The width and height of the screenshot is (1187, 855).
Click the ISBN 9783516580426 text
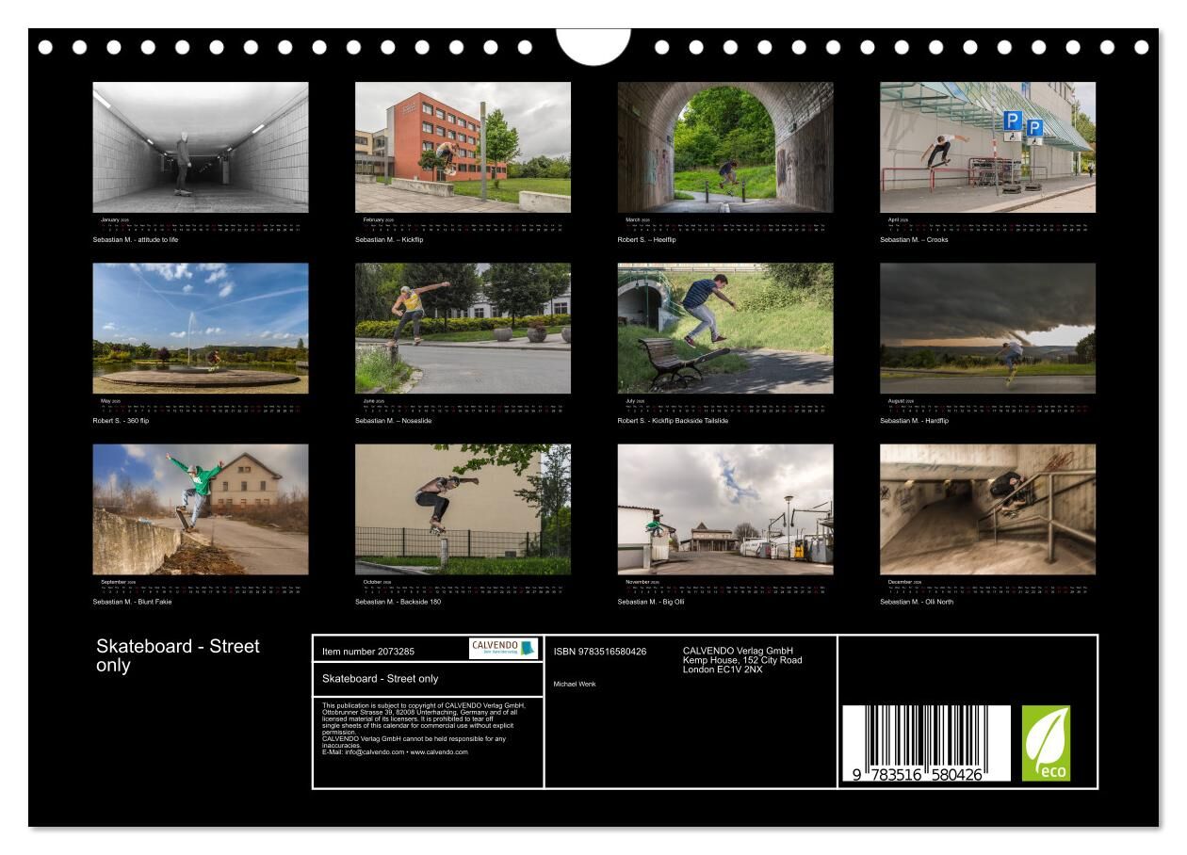coord(599,651)
